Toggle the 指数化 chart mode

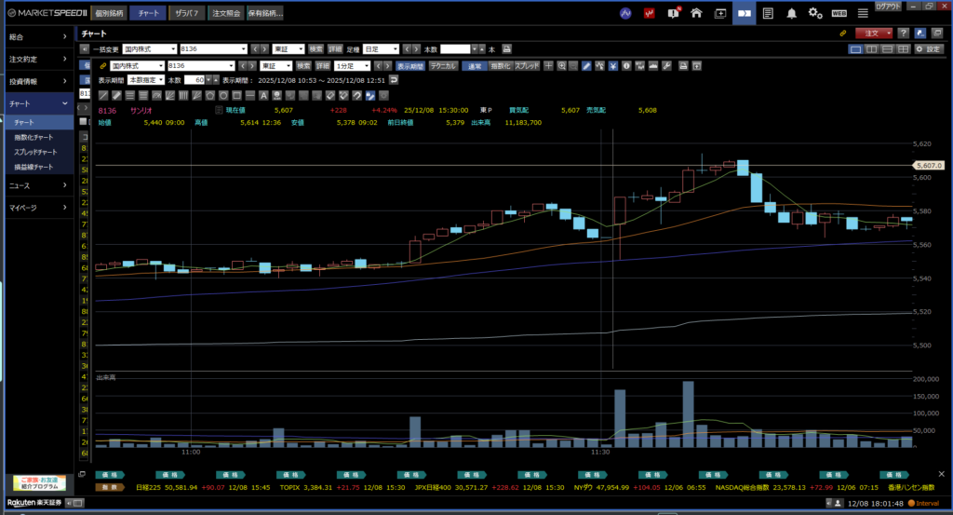[x=500, y=66]
